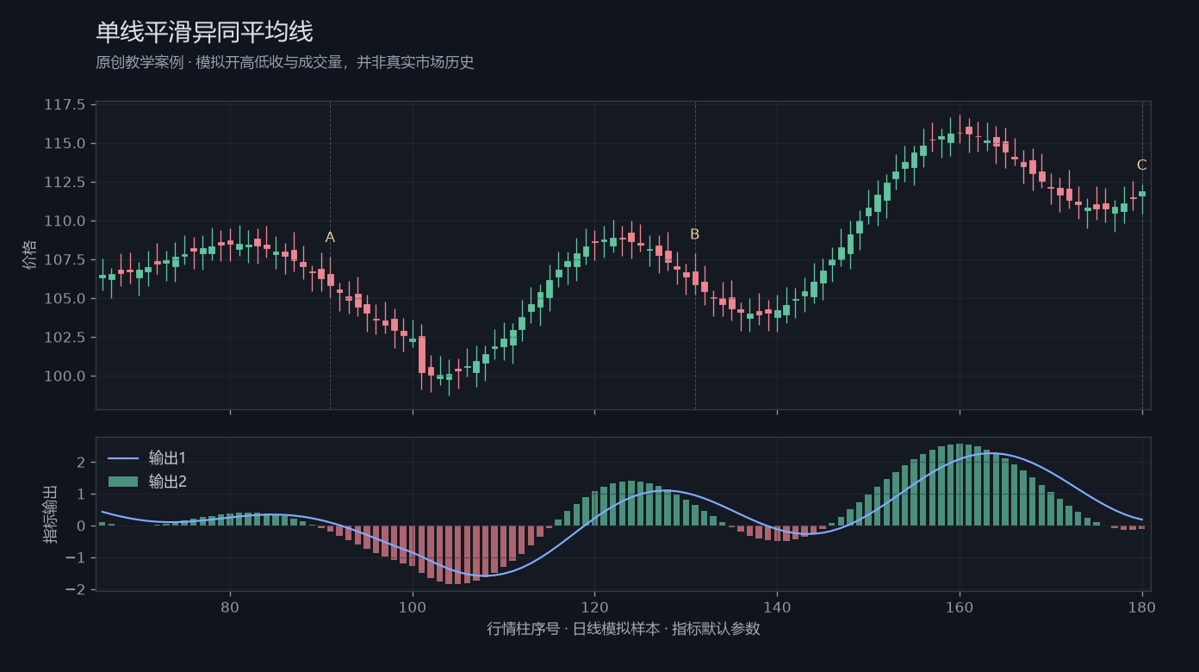
Task: Click marker label B on price chart
Action: click(x=695, y=234)
